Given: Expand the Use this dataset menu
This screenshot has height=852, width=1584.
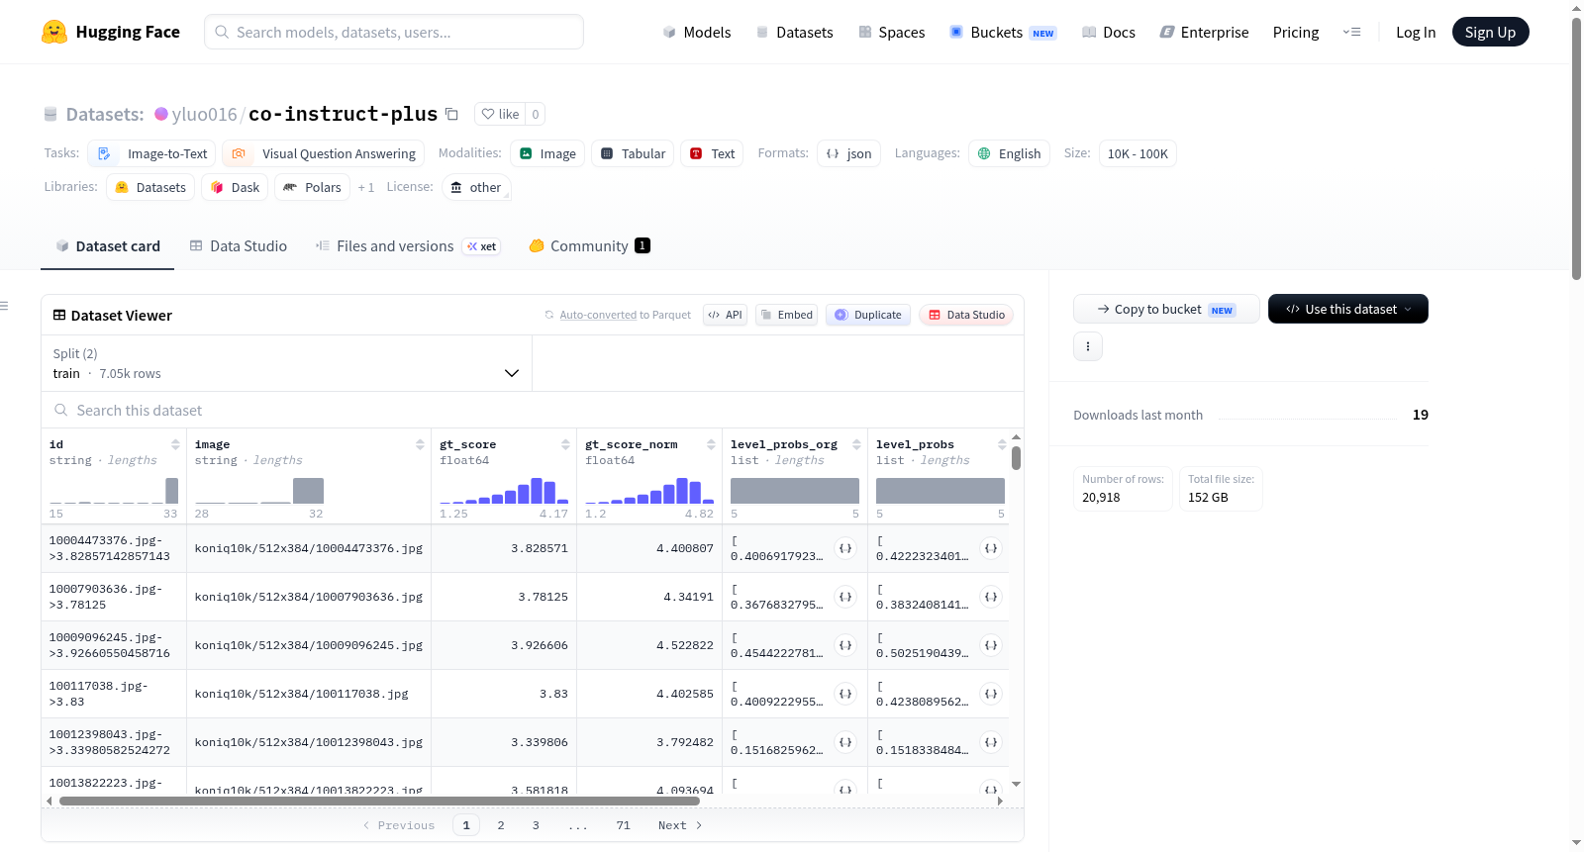Looking at the screenshot, I should click(x=1348, y=309).
